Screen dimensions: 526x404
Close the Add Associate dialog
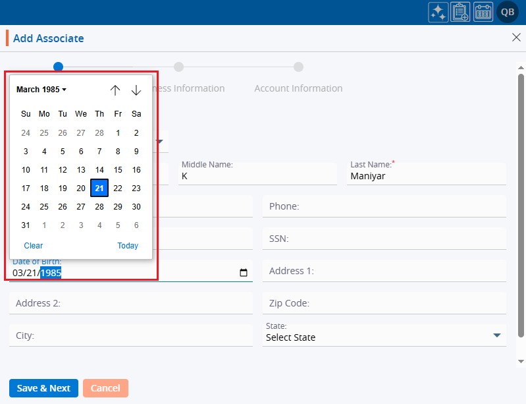tap(516, 38)
